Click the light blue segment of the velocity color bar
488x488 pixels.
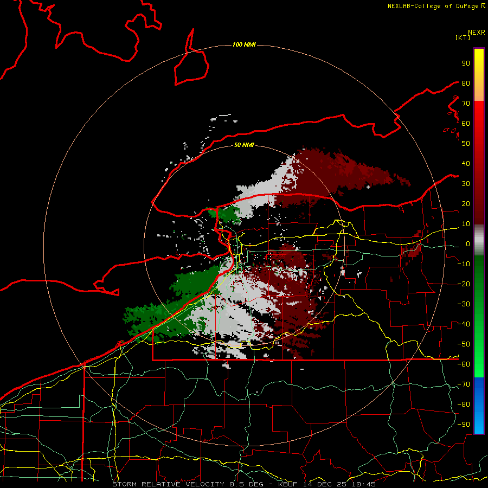coord(479,424)
